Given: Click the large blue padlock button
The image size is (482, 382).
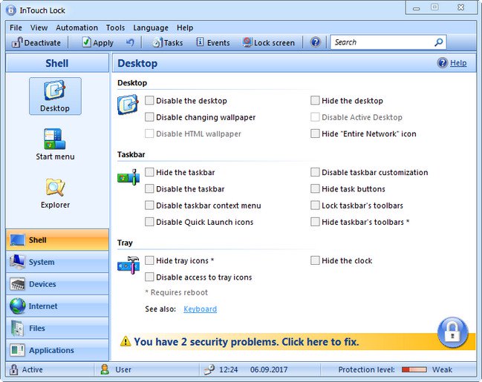Looking at the screenshot, I should (x=453, y=332).
